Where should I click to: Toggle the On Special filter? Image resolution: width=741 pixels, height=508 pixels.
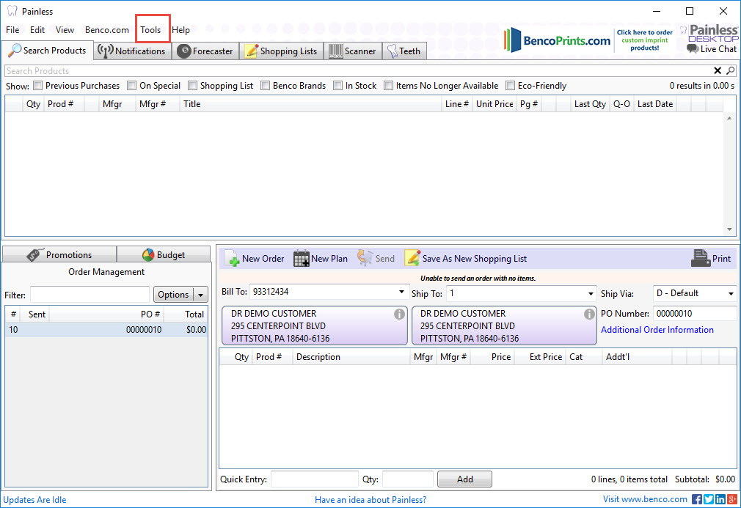[132, 86]
